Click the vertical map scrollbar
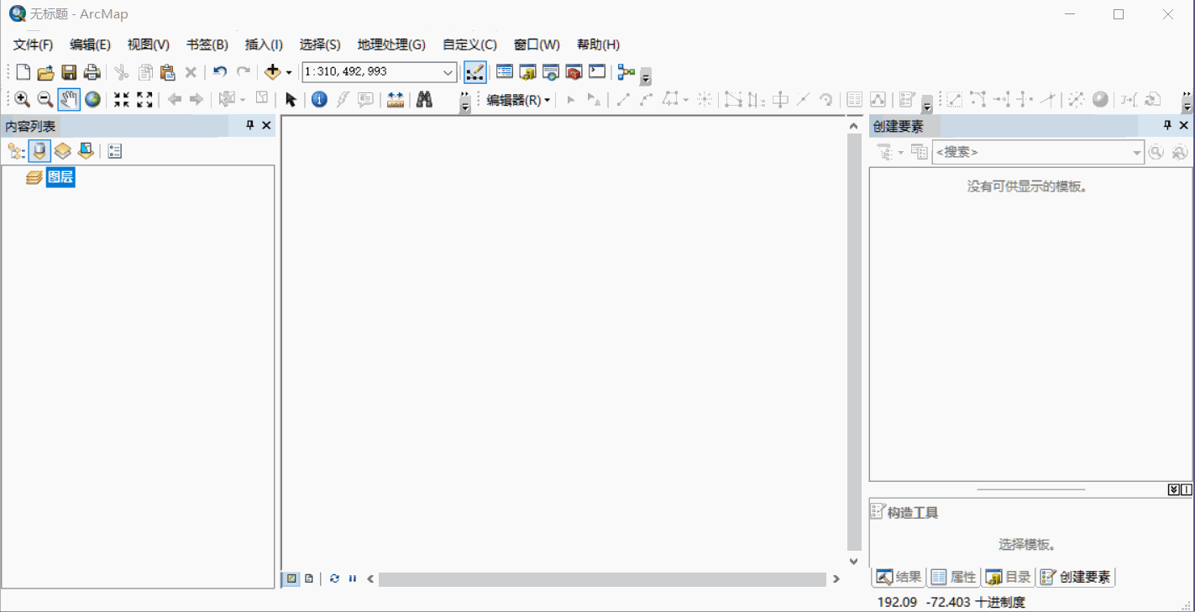The height and width of the screenshot is (612, 1195). tap(854, 343)
